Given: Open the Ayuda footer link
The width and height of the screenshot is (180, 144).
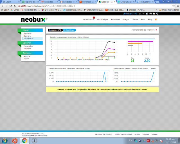Looking at the screenshot, I should point(137,134).
